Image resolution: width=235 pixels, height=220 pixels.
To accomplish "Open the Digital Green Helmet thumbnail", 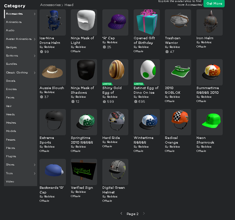I will tap(115, 172).
